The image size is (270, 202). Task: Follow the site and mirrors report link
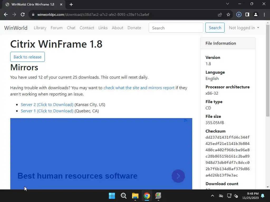[139, 88]
